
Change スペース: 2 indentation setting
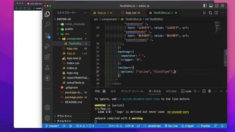click(115, 126)
